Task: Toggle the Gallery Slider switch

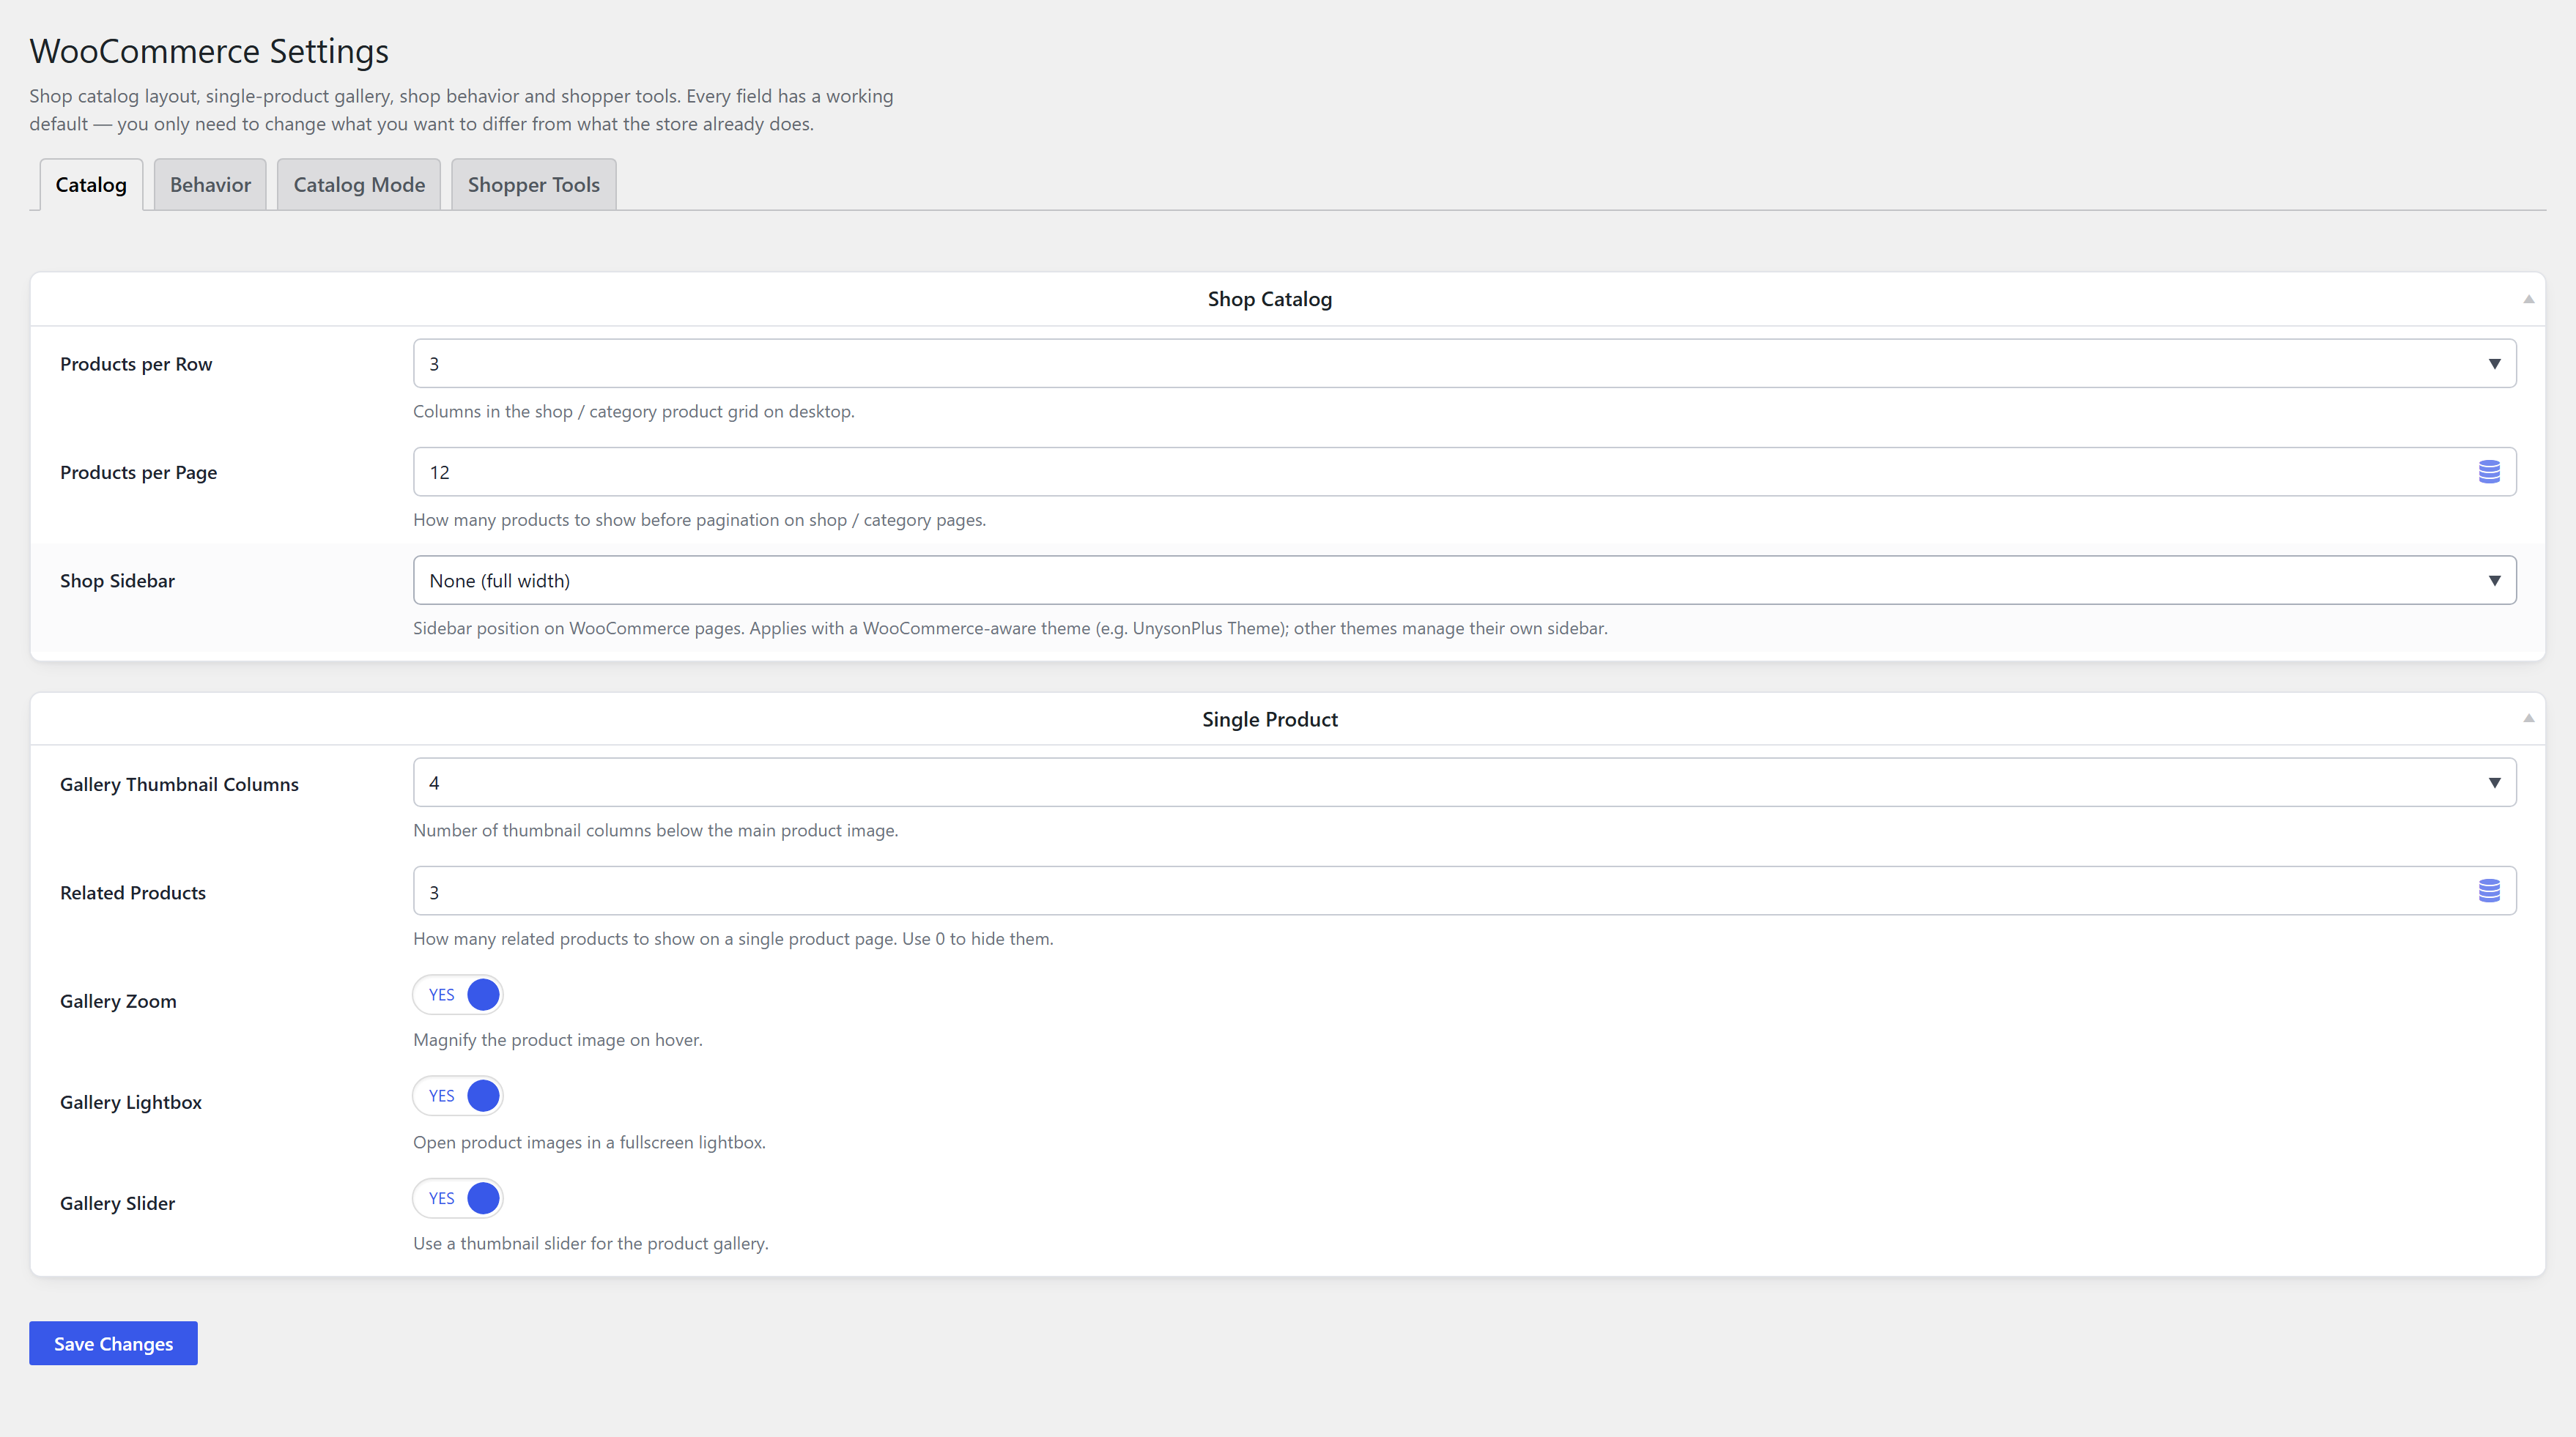Action: (x=458, y=1198)
